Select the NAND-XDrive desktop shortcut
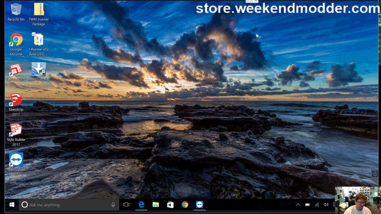 coord(39,72)
